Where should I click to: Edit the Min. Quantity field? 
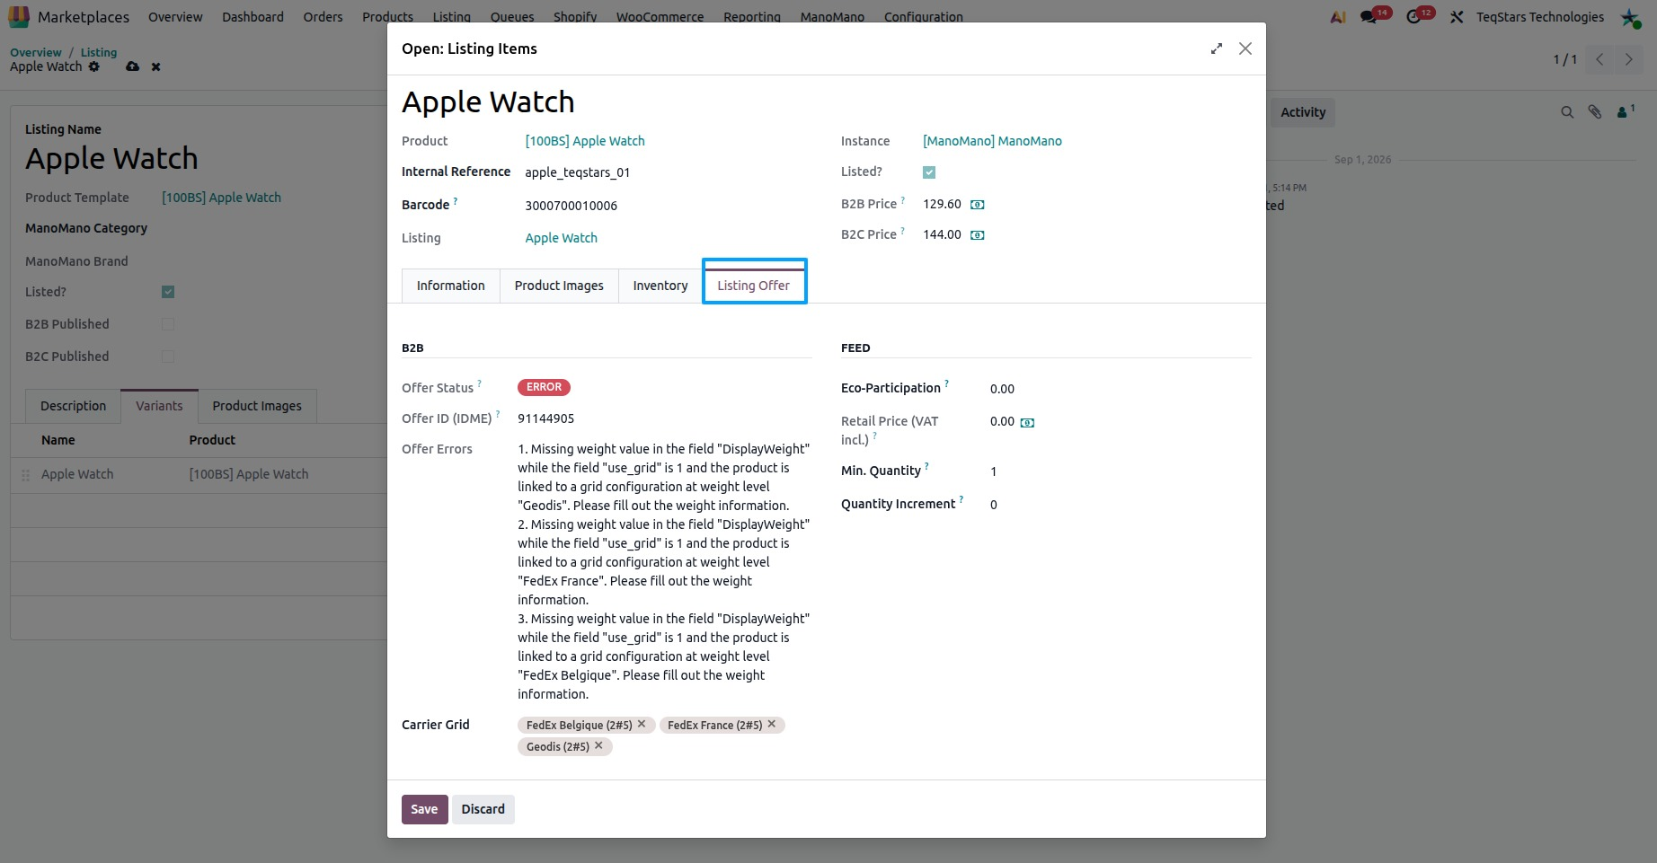1120,471
